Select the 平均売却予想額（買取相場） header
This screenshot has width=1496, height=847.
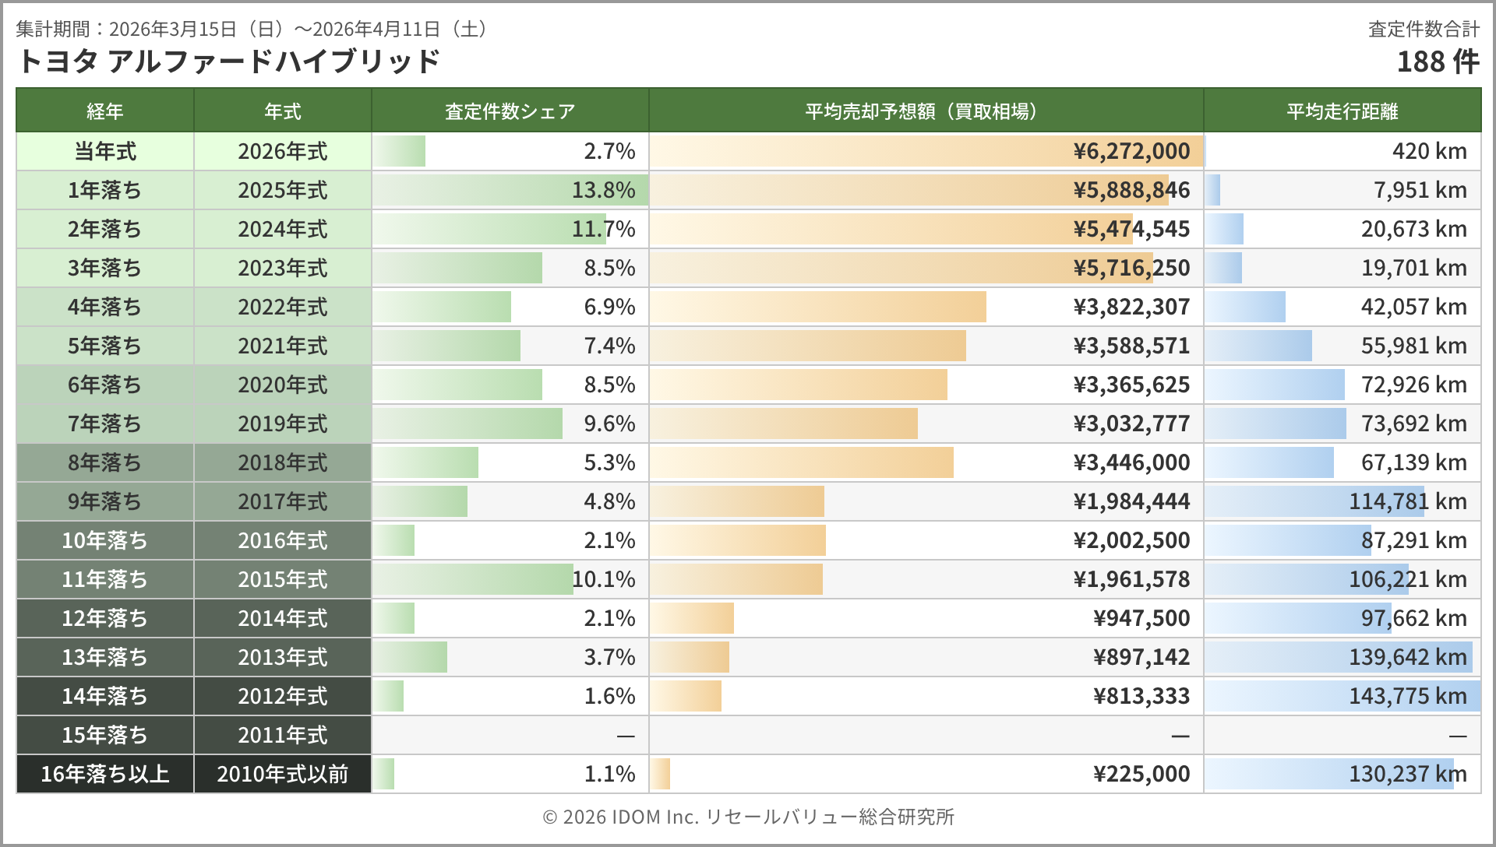pyautogui.click(x=926, y=111)
